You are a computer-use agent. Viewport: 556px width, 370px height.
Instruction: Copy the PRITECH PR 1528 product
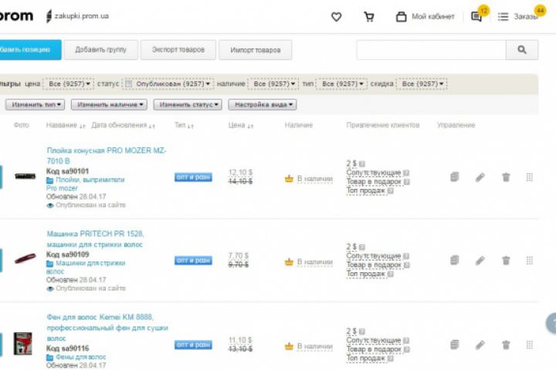point(455,261)
